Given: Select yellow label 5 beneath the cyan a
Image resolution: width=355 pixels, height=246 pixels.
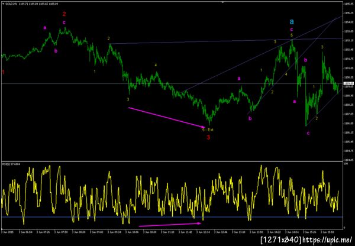Looking at the screenshot, I should point(292,35).
